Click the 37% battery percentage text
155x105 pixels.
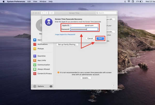pyautogui.click(x=137, y=2)
